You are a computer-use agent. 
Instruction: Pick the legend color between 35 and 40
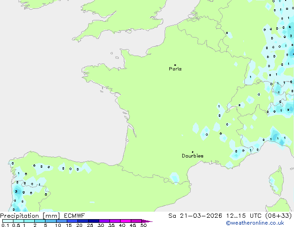tap(115, 221)
